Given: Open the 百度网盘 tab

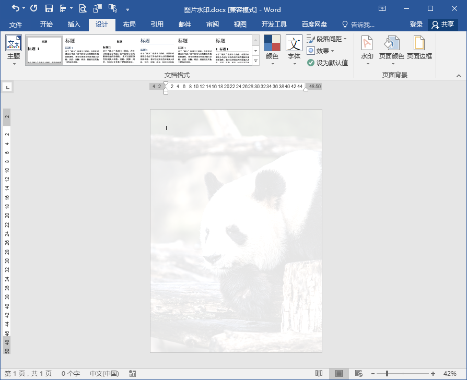Looking at the screenshot, I should [314, 25].
